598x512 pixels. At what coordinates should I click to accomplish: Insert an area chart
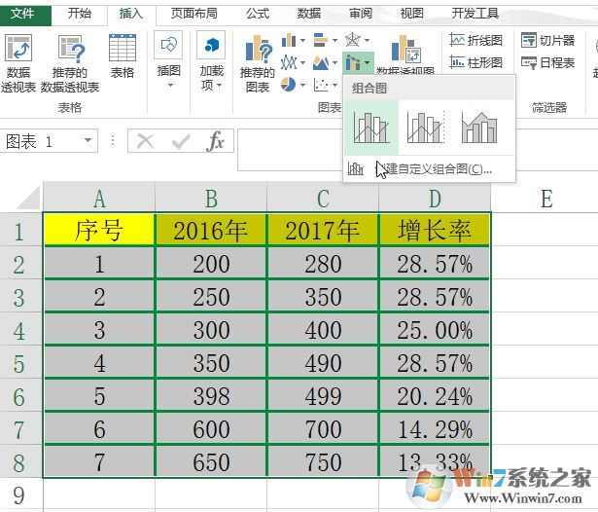[x=321, y=62]
